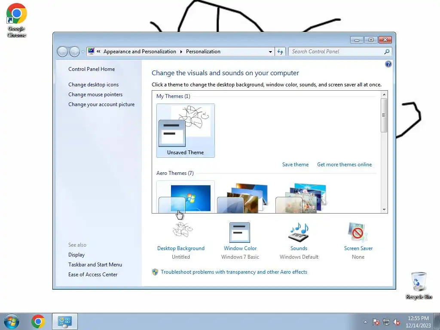This screenshot has width=440, height=330.
Task: Select the Characters Aero theme thumbnail
Action: [301, 198]
